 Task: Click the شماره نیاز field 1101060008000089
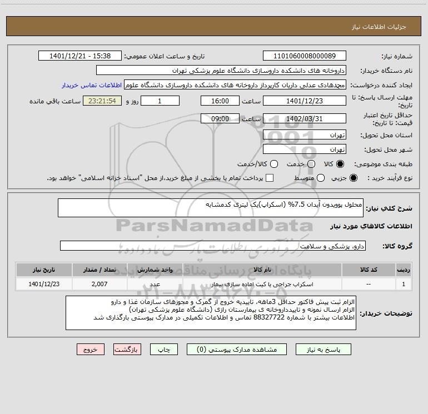pyautogui.click(x=305, y=56)
